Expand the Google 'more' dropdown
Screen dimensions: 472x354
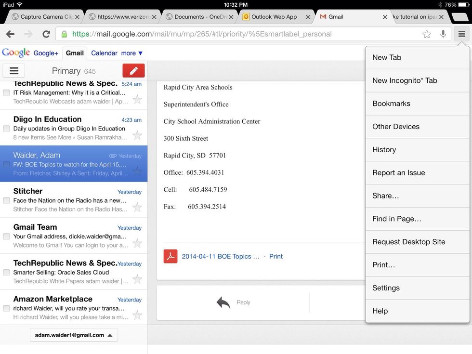coord(132,53)
